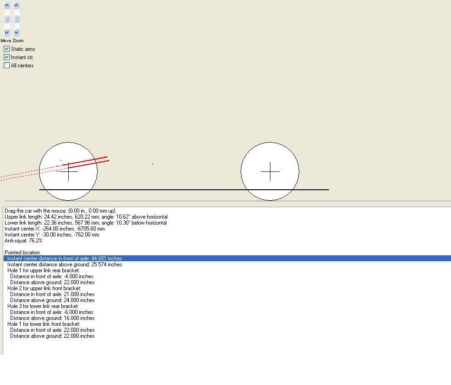Select 'Hole 1 for lower link front bracket'
The height and width of the screenshot is (385, 451).
(x=44, y=324)
